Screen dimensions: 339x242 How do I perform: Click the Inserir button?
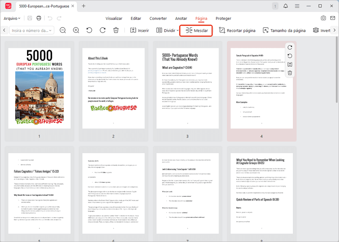point(139,30)
